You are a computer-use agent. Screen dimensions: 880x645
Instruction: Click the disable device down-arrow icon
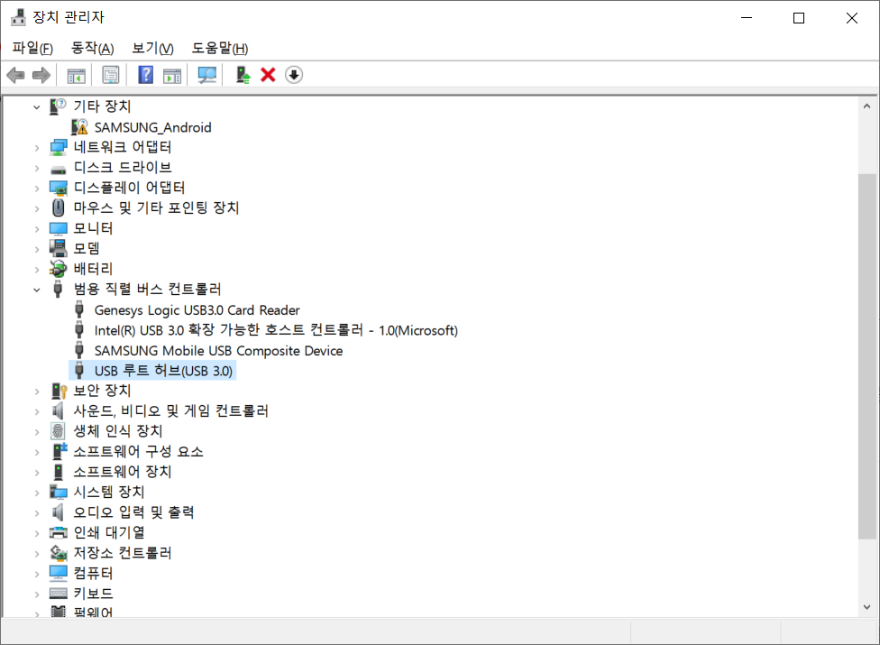pyautogui.click(x=294, y=75)
